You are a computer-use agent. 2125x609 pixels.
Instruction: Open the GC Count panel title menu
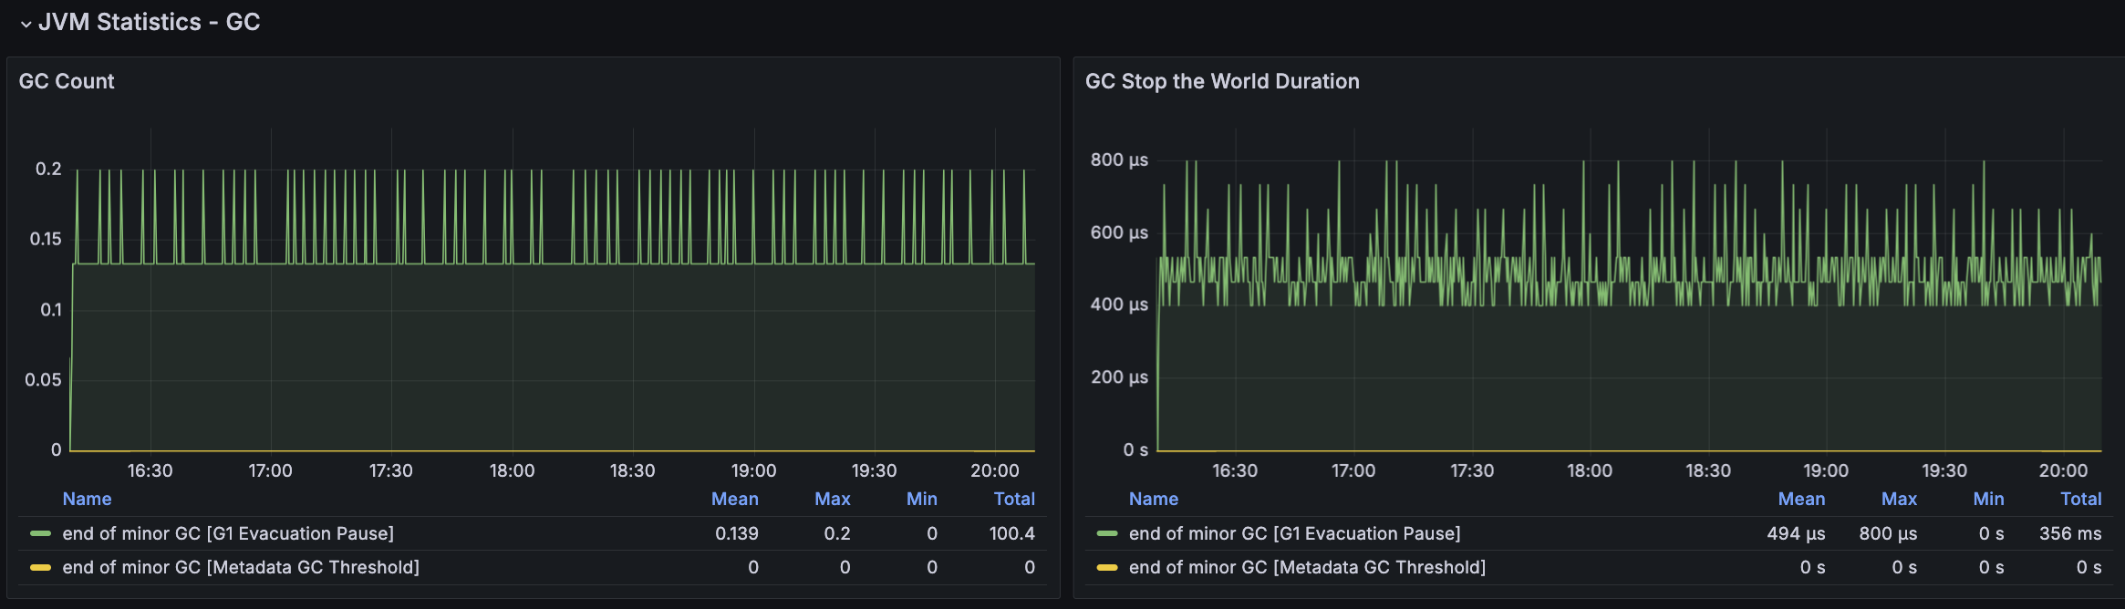67,81
